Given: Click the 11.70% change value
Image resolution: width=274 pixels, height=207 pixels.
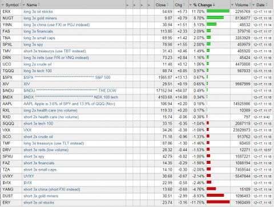Looking at the screenshot, I should coord(198,11).
